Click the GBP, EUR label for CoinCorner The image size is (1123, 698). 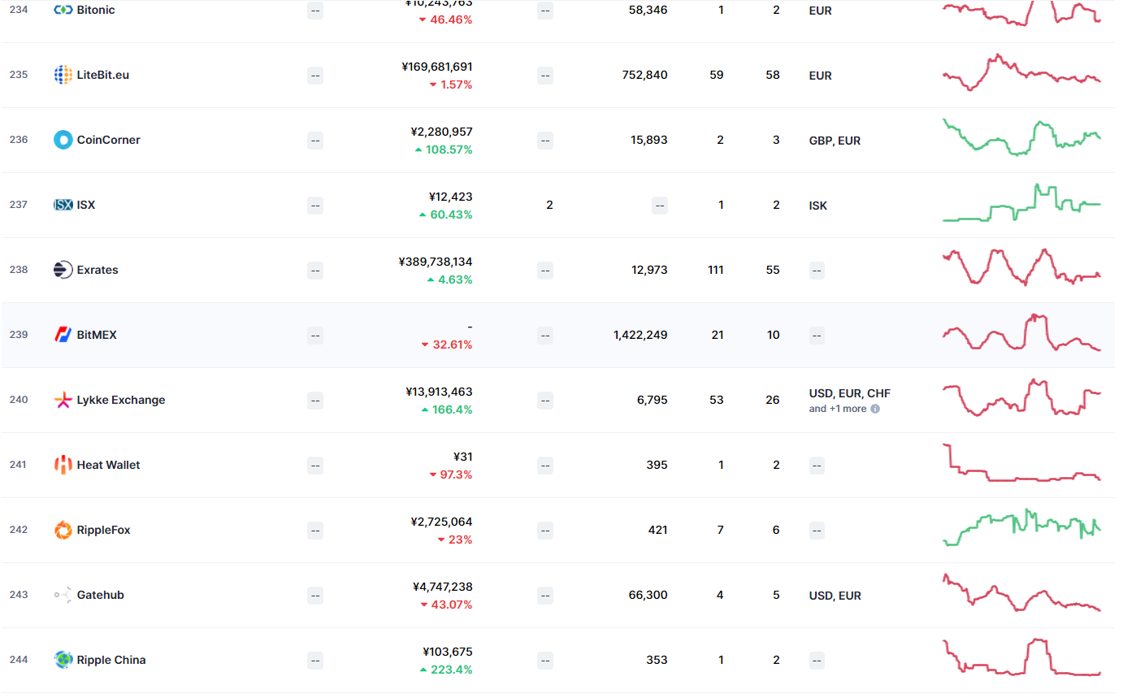(x=835, y=139)
